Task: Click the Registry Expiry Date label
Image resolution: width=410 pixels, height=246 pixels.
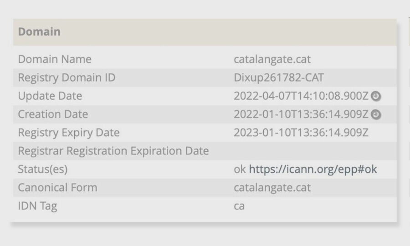Action: (x=69, y=133)
